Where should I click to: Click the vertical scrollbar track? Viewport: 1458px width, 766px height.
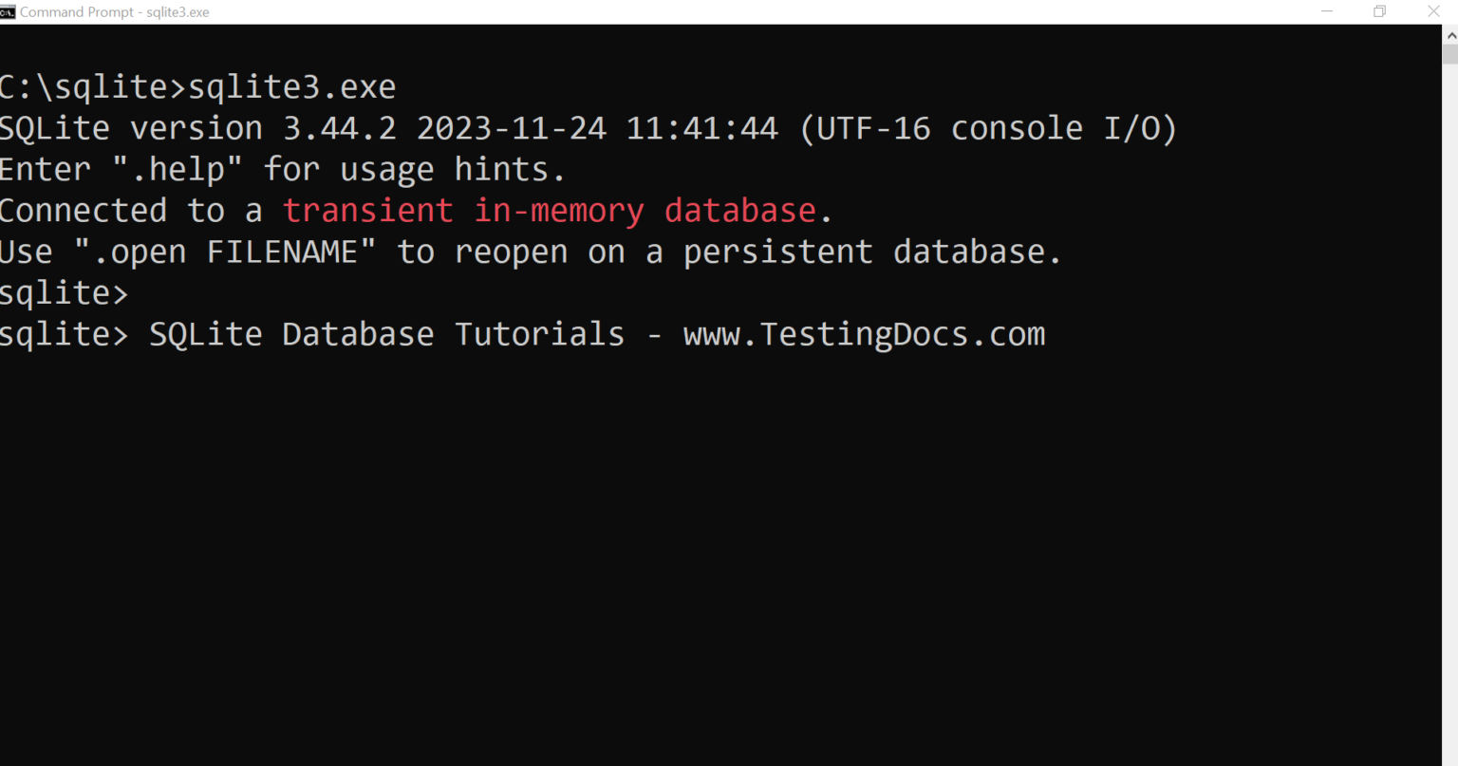pyautogui.click(x=1450, y=380)
